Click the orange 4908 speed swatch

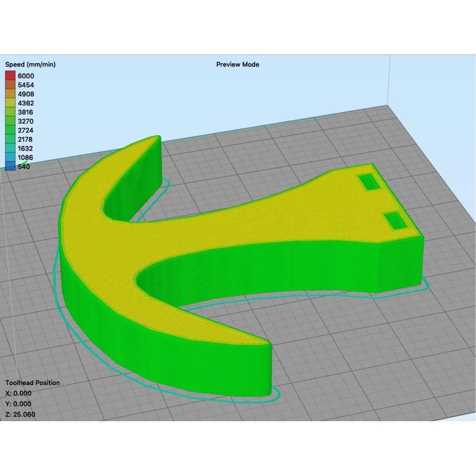(x=10, y=94)
